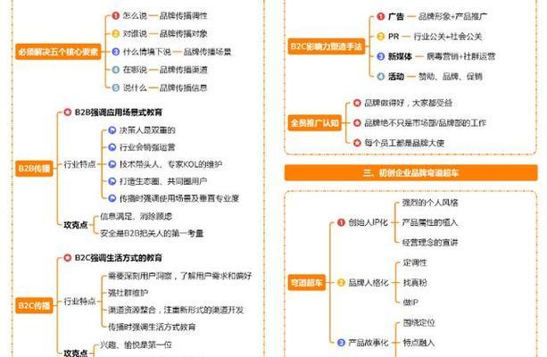
Task: Click the text 特点融入
Action: coord(419,343)
